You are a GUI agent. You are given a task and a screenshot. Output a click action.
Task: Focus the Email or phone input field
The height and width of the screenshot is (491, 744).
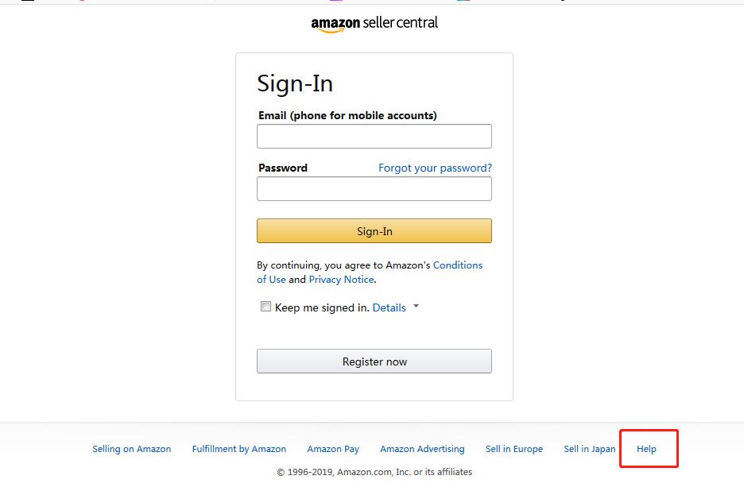pos(374,136)
